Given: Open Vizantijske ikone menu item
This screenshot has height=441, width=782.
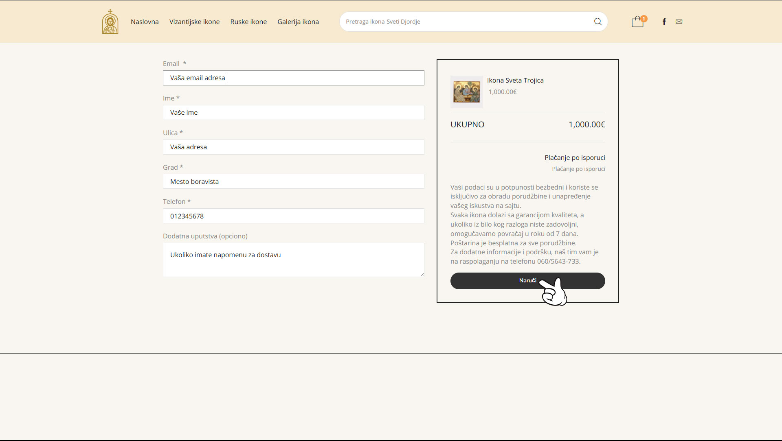Looking at the screenshot, I should (x=194, y=22).
